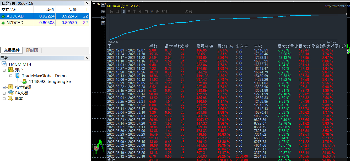Click the 移 move button on MTDriver panel
The image size is (350, 161).
click(x=103, y=11)
